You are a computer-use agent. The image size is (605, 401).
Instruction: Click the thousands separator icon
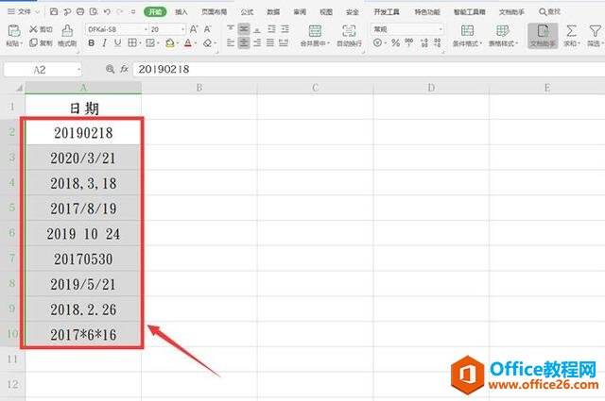[409, 42]
